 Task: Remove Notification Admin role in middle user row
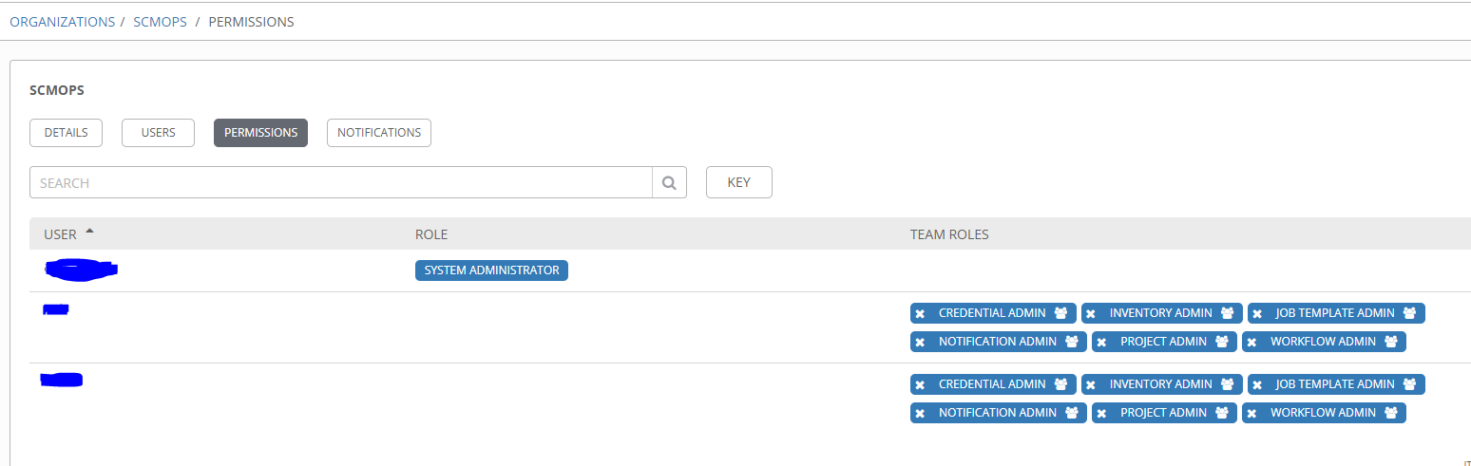[x=920, y=343]
